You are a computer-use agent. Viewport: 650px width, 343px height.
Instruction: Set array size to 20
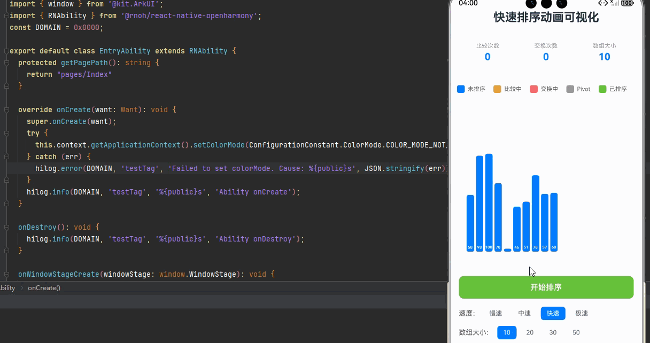point(530,332)
